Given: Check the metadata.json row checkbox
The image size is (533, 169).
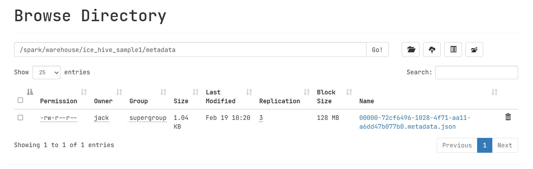Looking at the screenshot, I should (21, 118).
